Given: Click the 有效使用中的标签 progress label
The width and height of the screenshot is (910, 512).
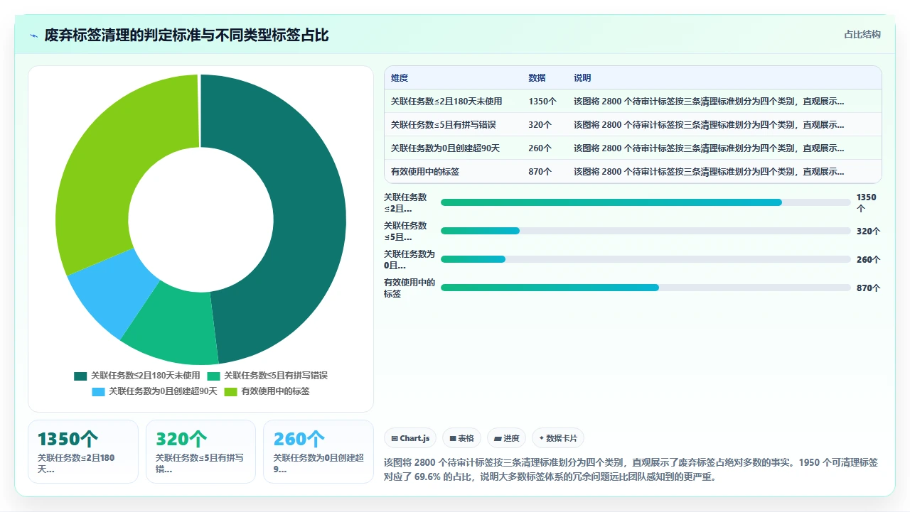Looking at the screenshot, I should (409, 288).
